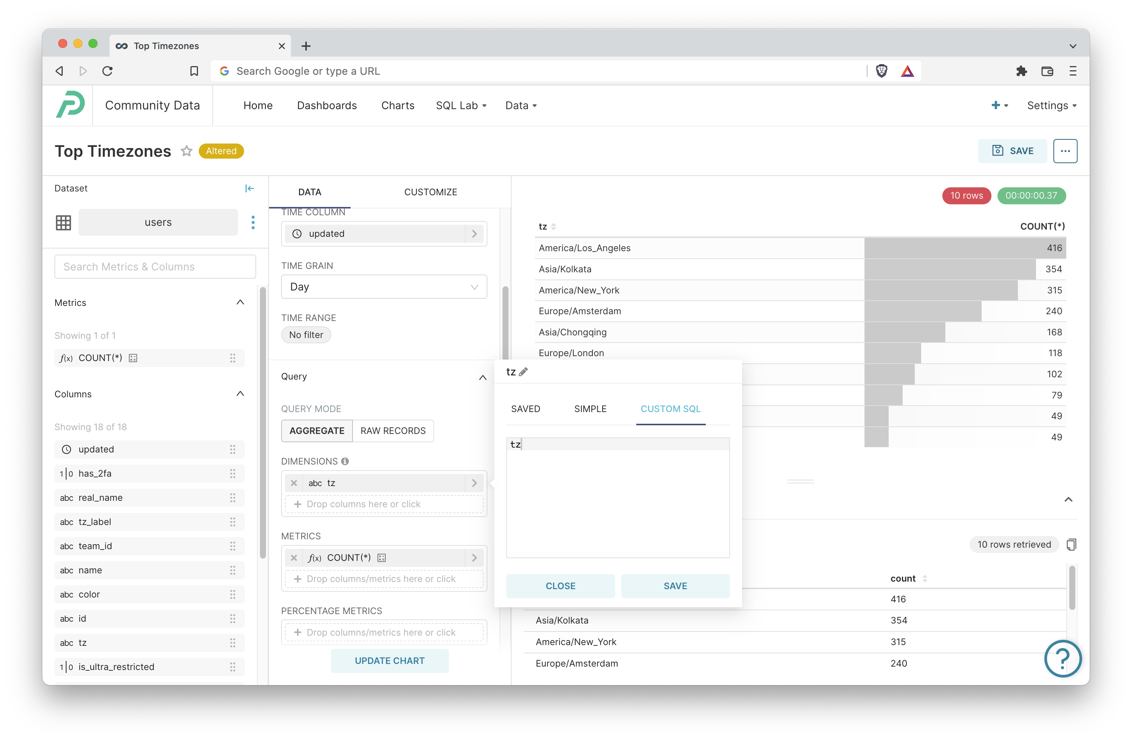1132x741 pixels.
Task: Copy the retrieved results data
Action: 1072,544
